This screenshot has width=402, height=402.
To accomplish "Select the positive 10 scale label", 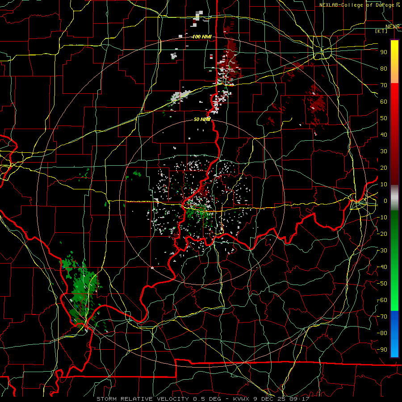I will (x=384, y=184).
